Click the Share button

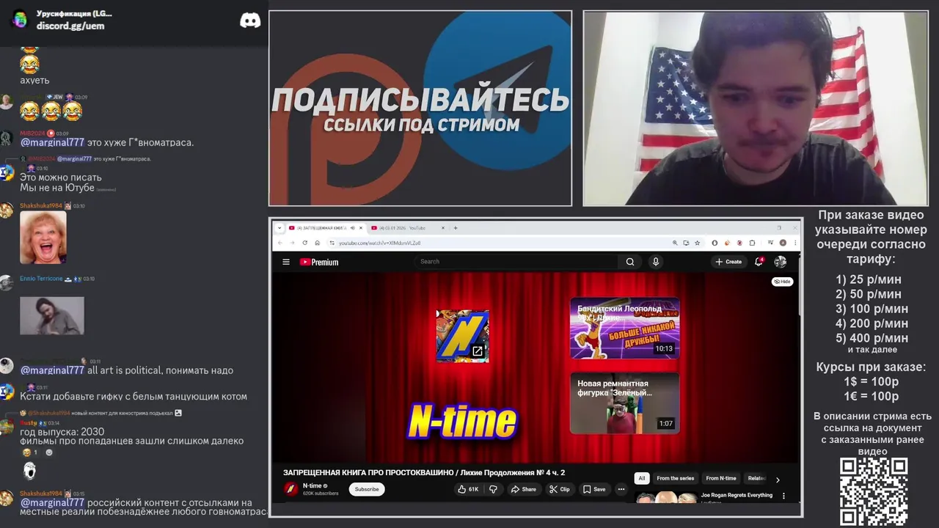[523, 489]
